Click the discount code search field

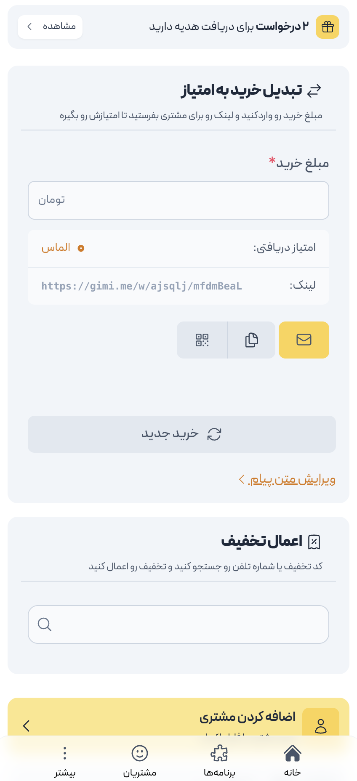tap(178, 624)
